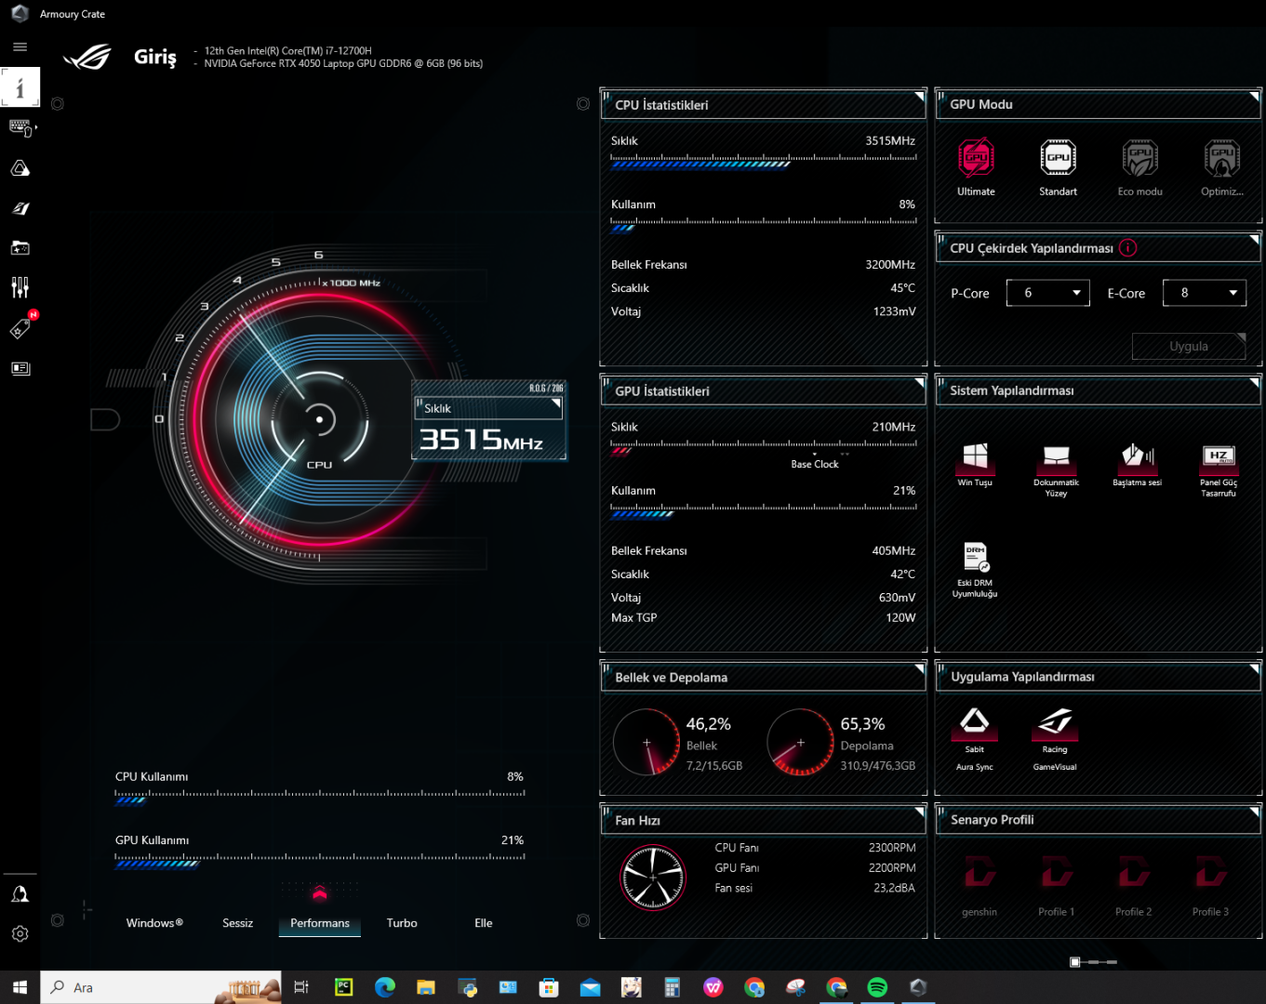Click the page indicator slider at bottom
This screenshot has height=1004, width=1266.
[x=1093, y=962]
